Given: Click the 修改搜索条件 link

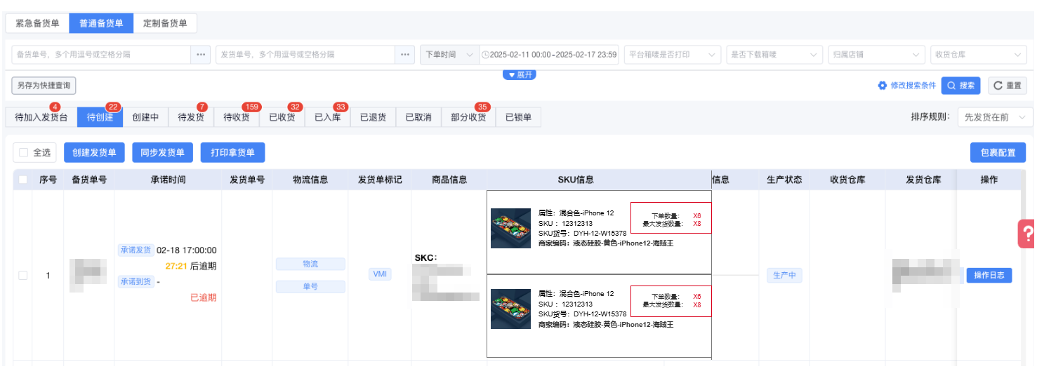Looking at the screenshot, I should [x=913, y=86].
